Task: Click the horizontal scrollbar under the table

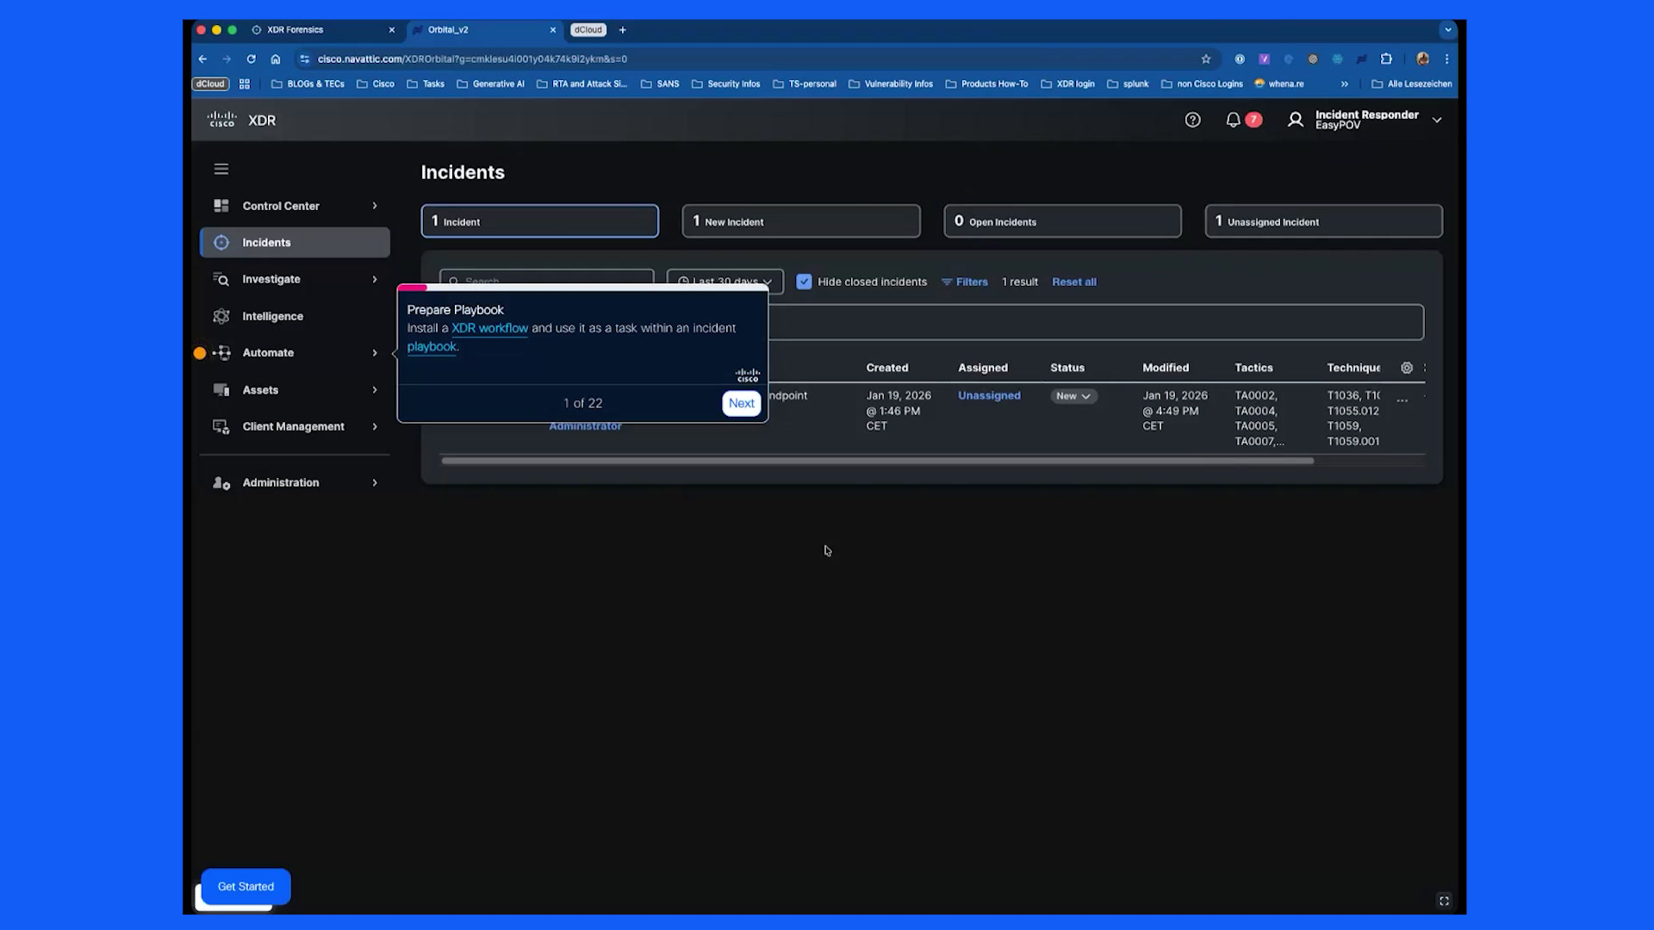Action: pos(877,461)
